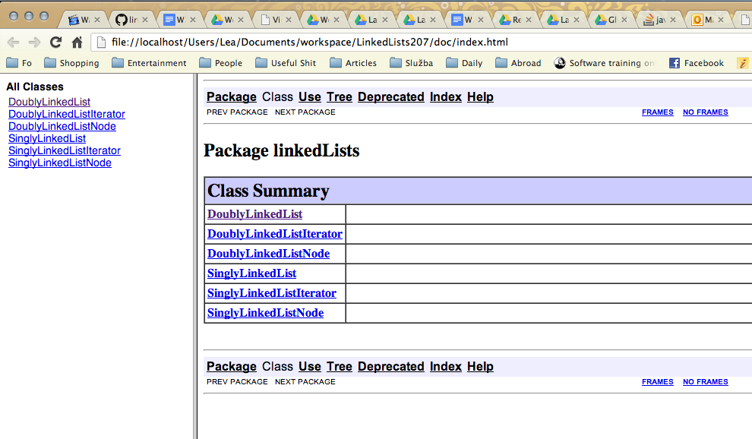Image resolution: width=752 pixels, height=439 pixels.
Task: Click the Tree link in top navigation
Action: (x=339, y=97)
